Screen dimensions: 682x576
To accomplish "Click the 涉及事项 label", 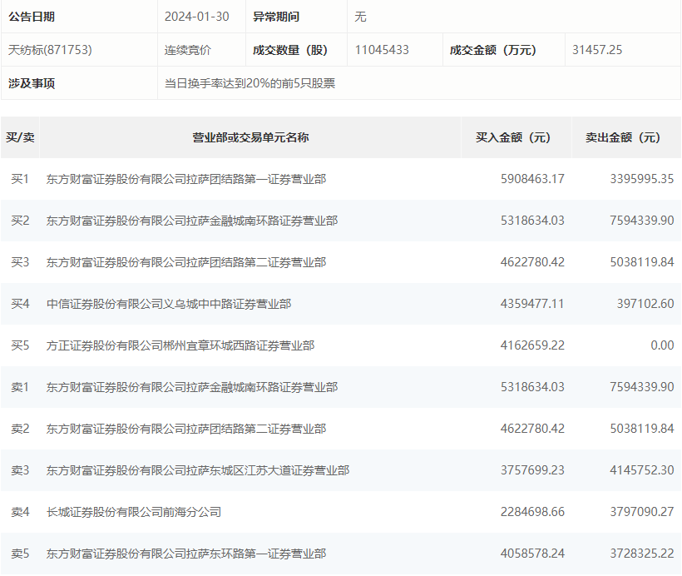I will point(32,83).
